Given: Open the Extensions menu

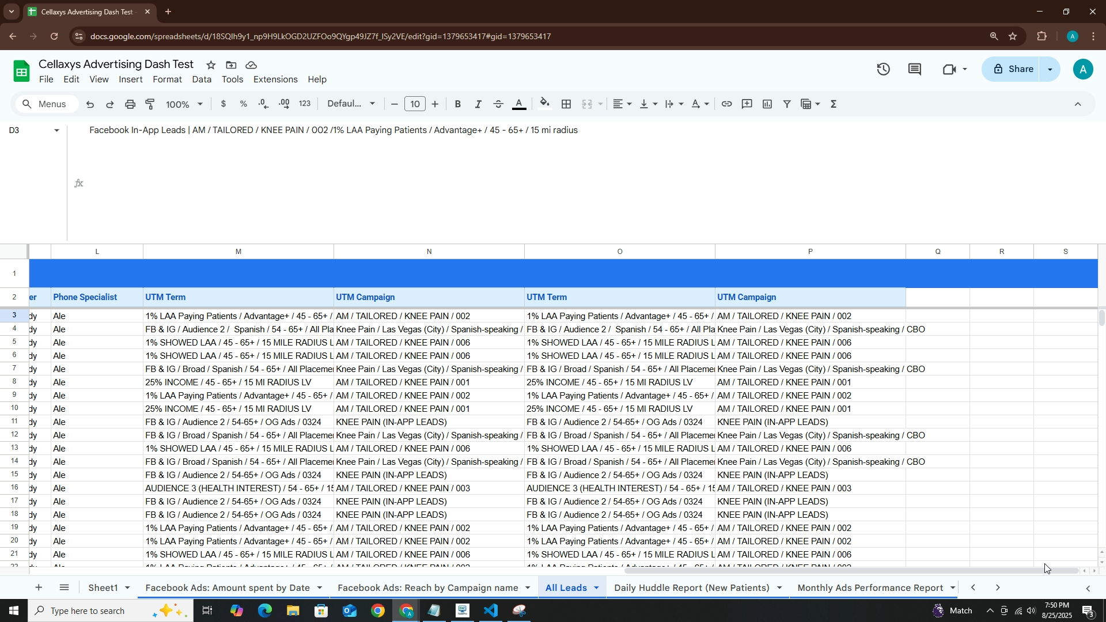Looking at the screenshot, I should click(x=275, y=79).
